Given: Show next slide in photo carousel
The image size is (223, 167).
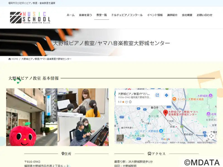Looking at the screenshot, I should tap(103, 117).
